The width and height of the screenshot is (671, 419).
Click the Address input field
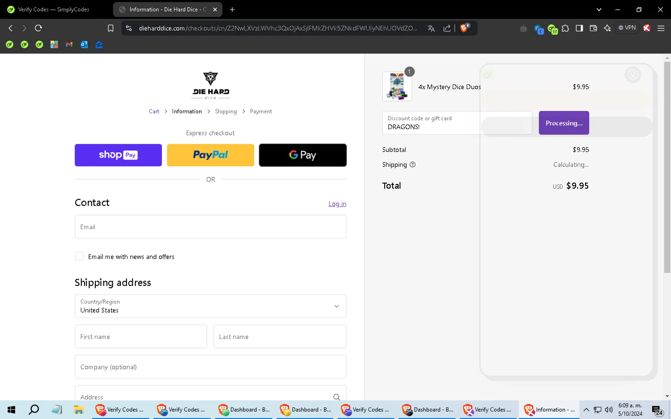point(210,394)
